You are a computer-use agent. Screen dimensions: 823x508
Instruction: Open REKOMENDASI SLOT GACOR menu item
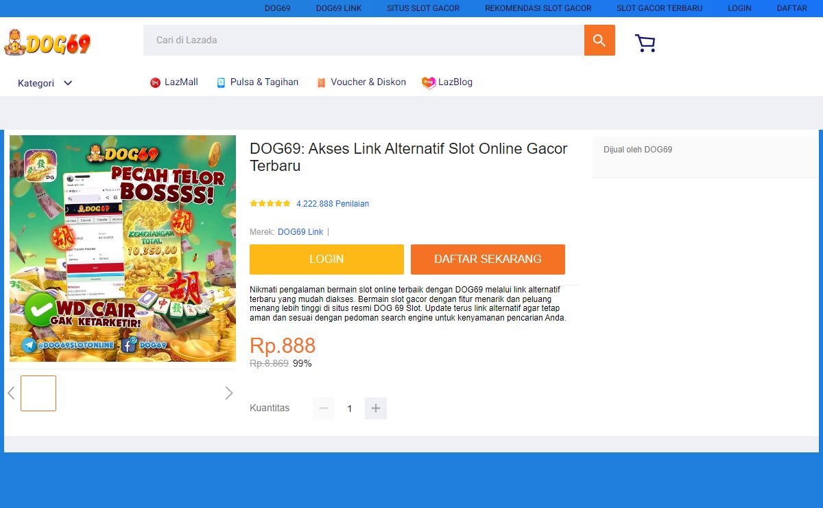[538, 8]
